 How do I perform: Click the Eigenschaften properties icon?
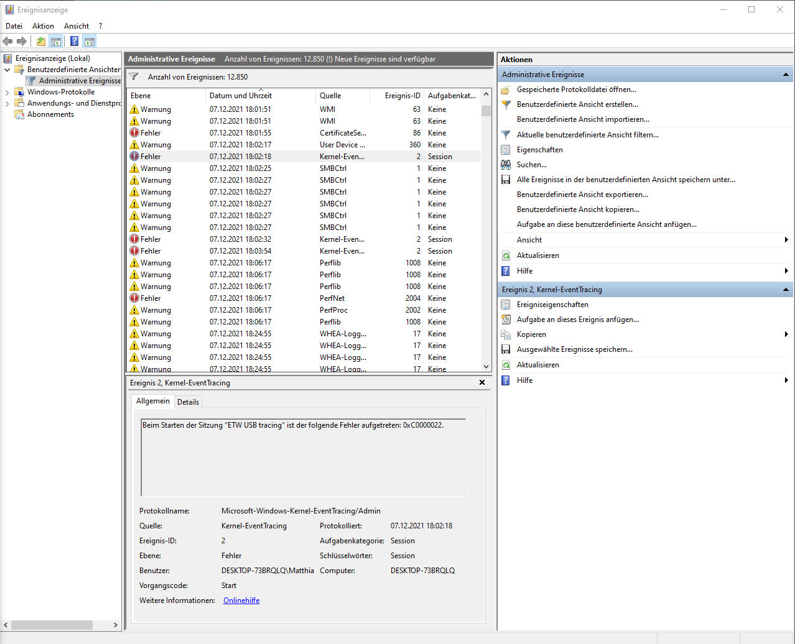pos(506,150)
